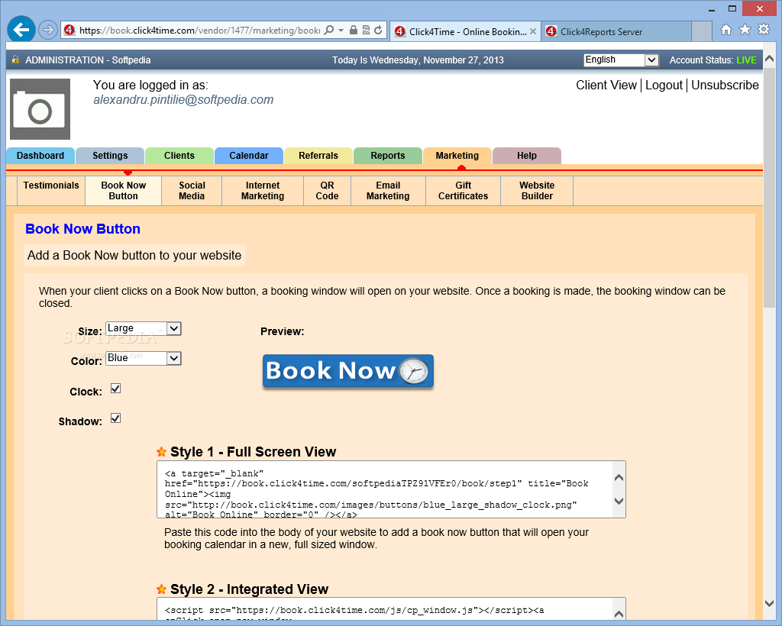Click the page scrollbar down arrow
Screen dimensions: 782x626
pos(769,602)
